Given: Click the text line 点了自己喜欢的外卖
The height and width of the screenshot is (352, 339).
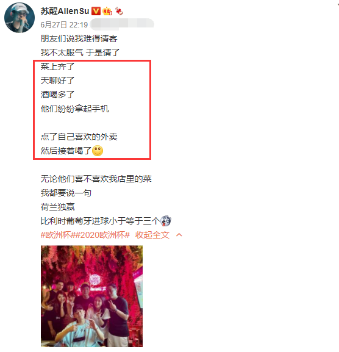Looking at the screenshot, I should click(x=79, y=137).
